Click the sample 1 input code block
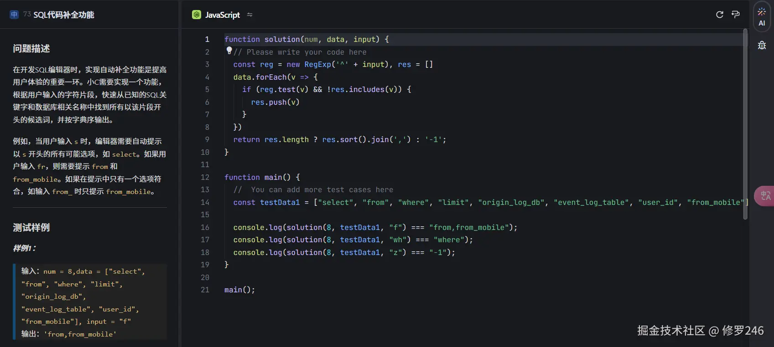The image size is (774, 347). pyautogui.click(x=90, y=302)
